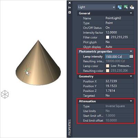This screenshot has width=138, height=138.
Task: Open Properties palette settings gear
Action: point(70,12)
